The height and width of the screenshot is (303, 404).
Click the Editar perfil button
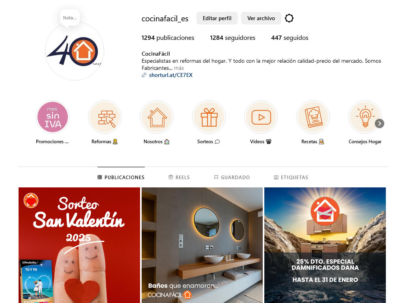tap(217, 18)
